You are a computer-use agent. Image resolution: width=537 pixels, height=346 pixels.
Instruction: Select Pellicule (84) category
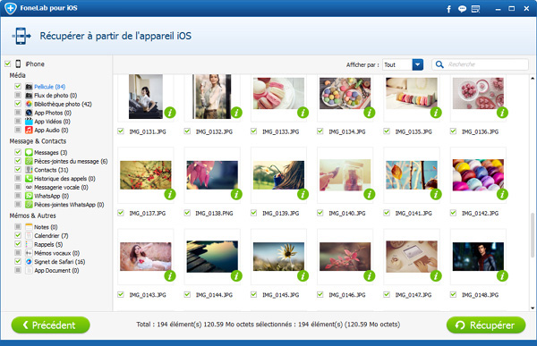tap(49, 87)
